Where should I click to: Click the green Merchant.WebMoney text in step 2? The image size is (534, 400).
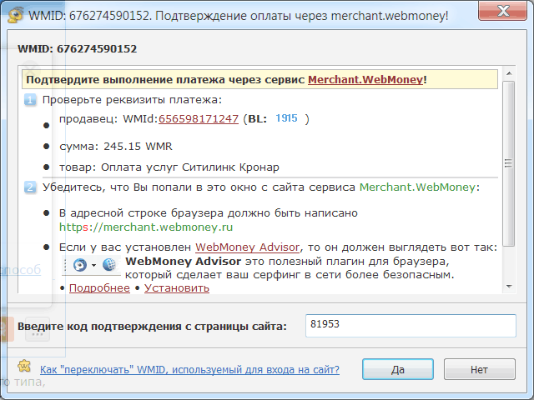point(417,187)
